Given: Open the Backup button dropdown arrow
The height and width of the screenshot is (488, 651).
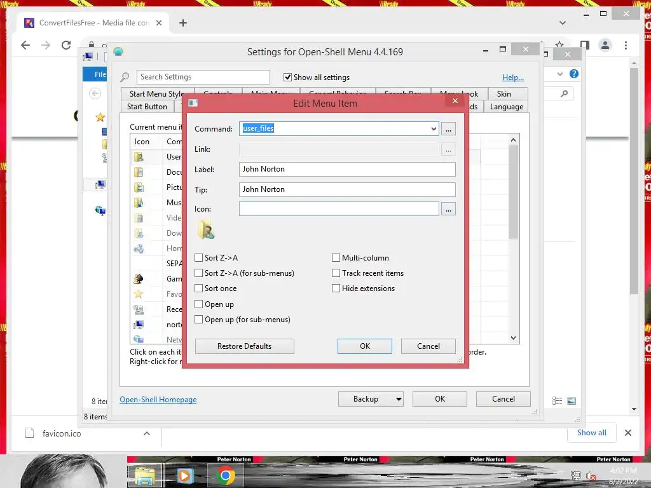Looking at the screenshot, I should (x=399, y=399).
